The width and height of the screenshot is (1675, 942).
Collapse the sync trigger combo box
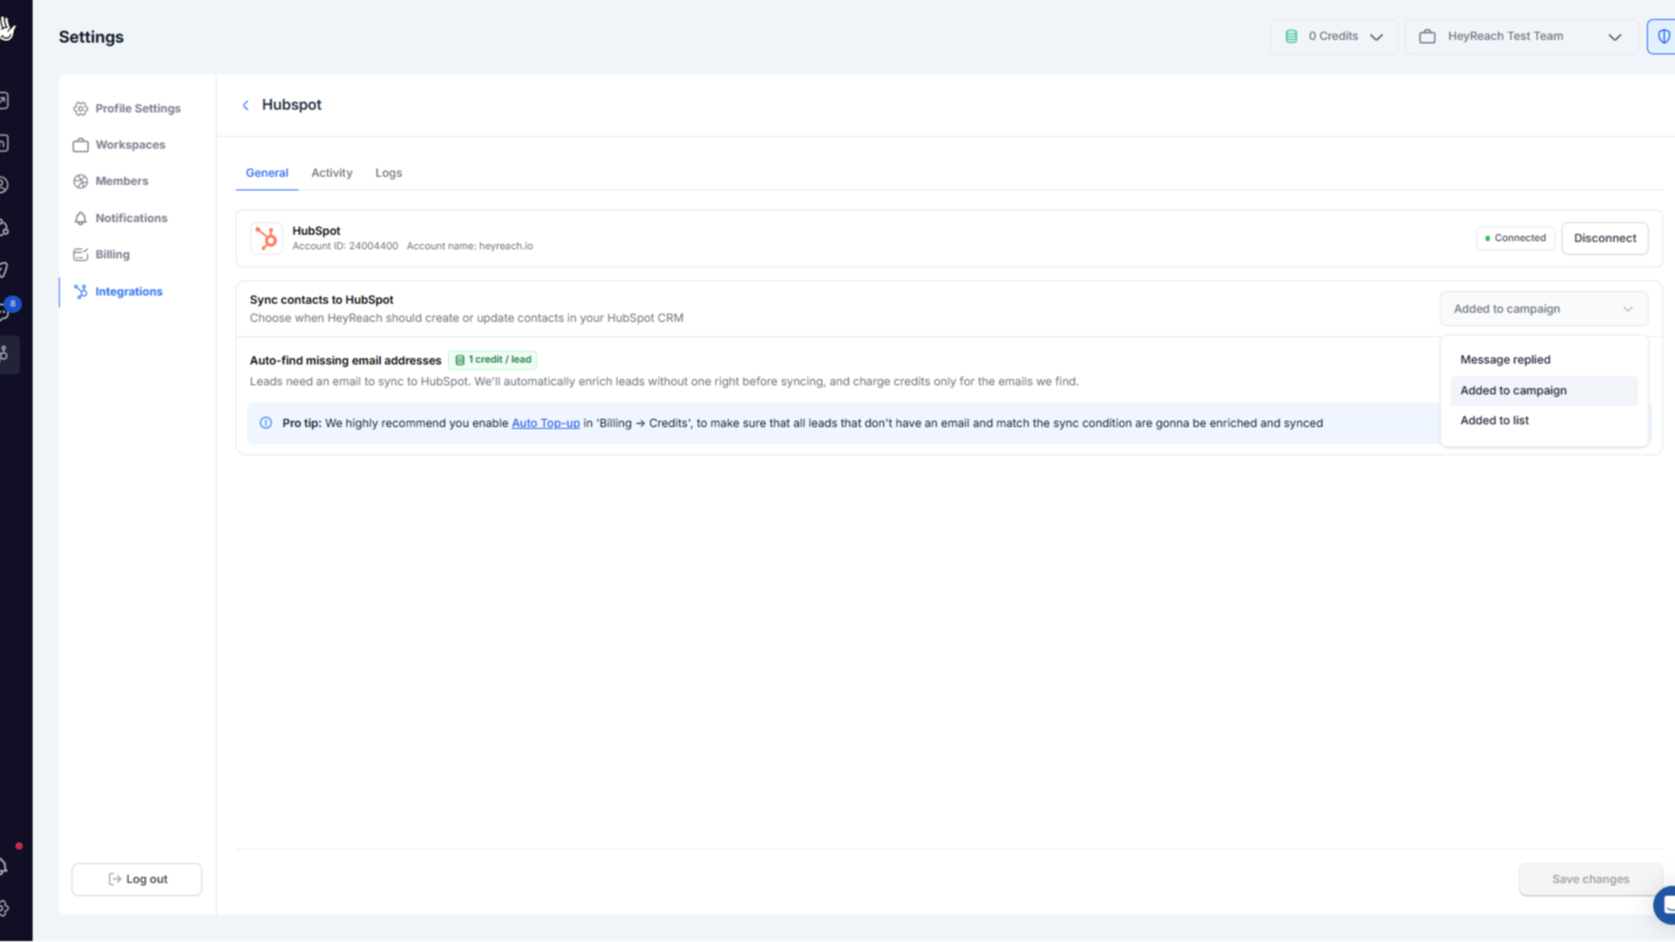click(x=1544, y=309)
